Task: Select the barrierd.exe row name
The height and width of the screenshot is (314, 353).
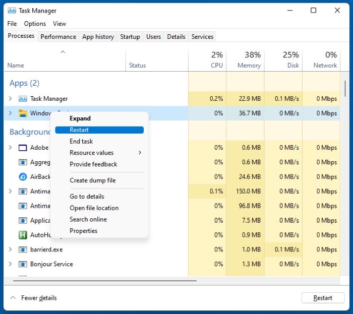Action: 46,249
